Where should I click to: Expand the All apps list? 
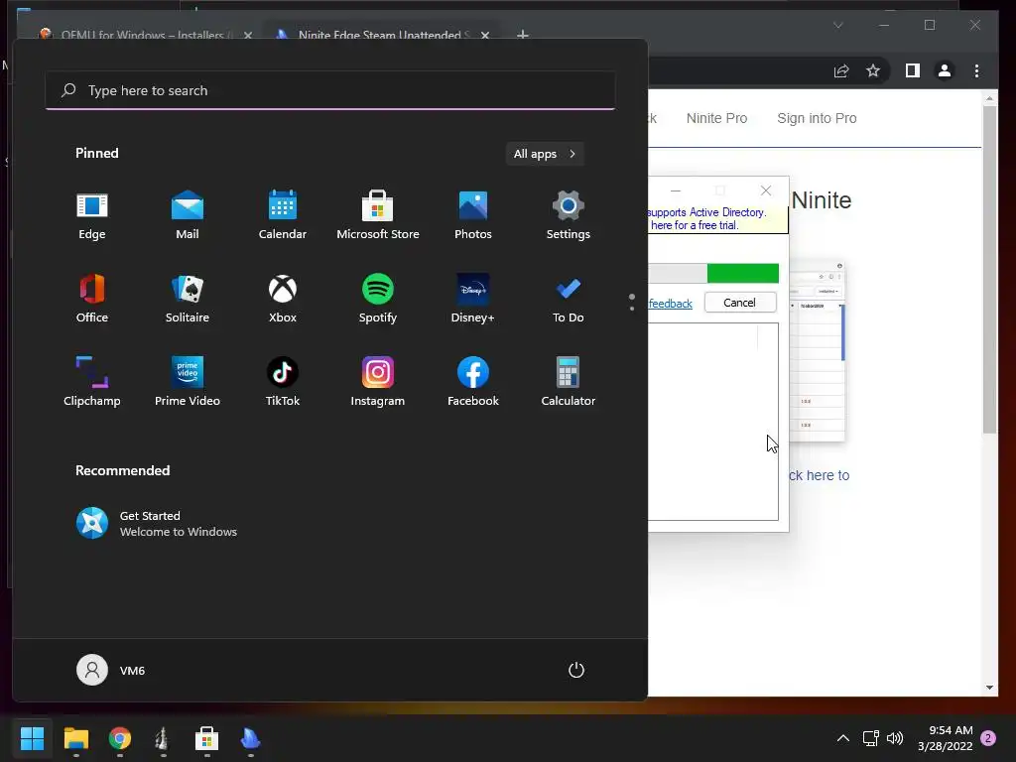coord(545,154)
